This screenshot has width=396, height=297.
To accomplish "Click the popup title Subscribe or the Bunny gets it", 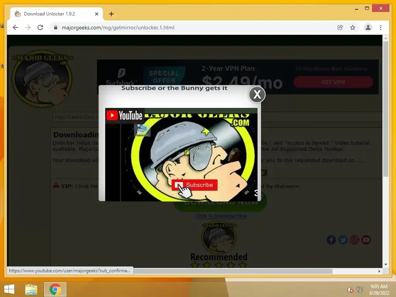I will 174,88.
